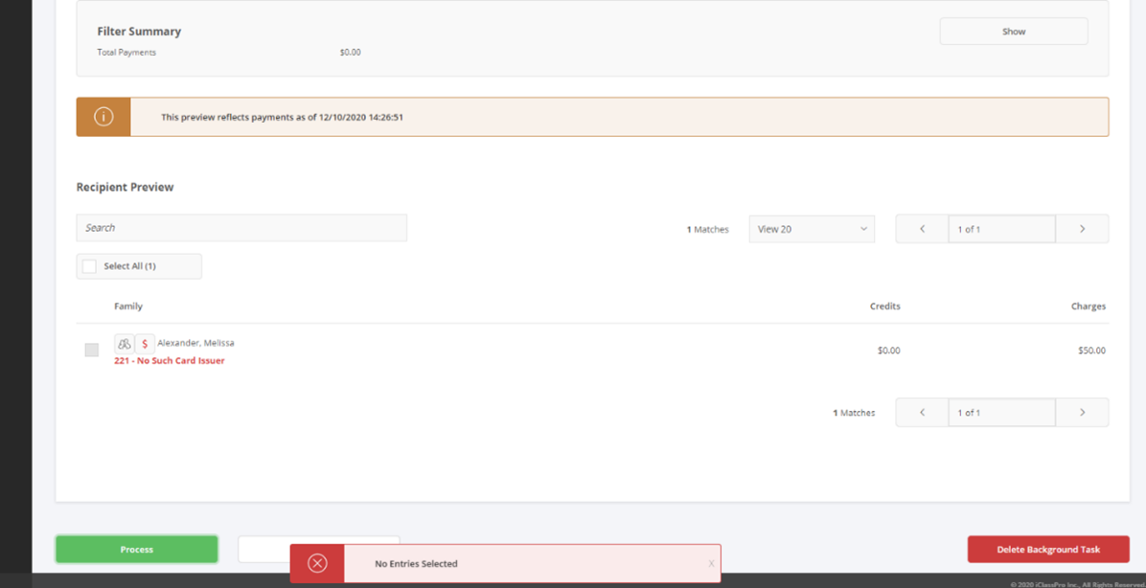Go to previous page in top pagination
The width and height of the screenshot is (1146, 588).
[923, 229]
